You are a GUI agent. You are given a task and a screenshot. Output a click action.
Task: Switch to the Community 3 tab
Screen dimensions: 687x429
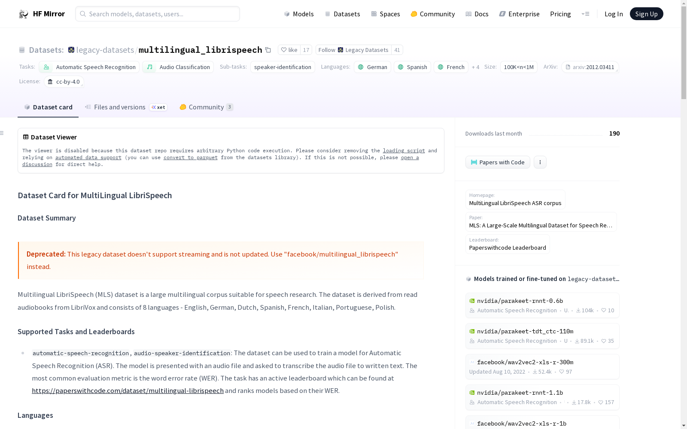tap(207, 107)
